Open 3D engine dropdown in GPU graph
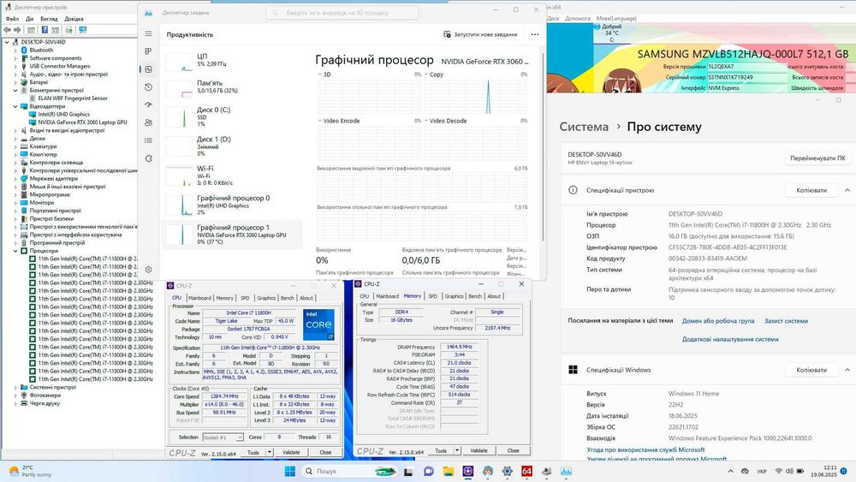Screen dimensions: 856x482 click(x=320, y=74)
